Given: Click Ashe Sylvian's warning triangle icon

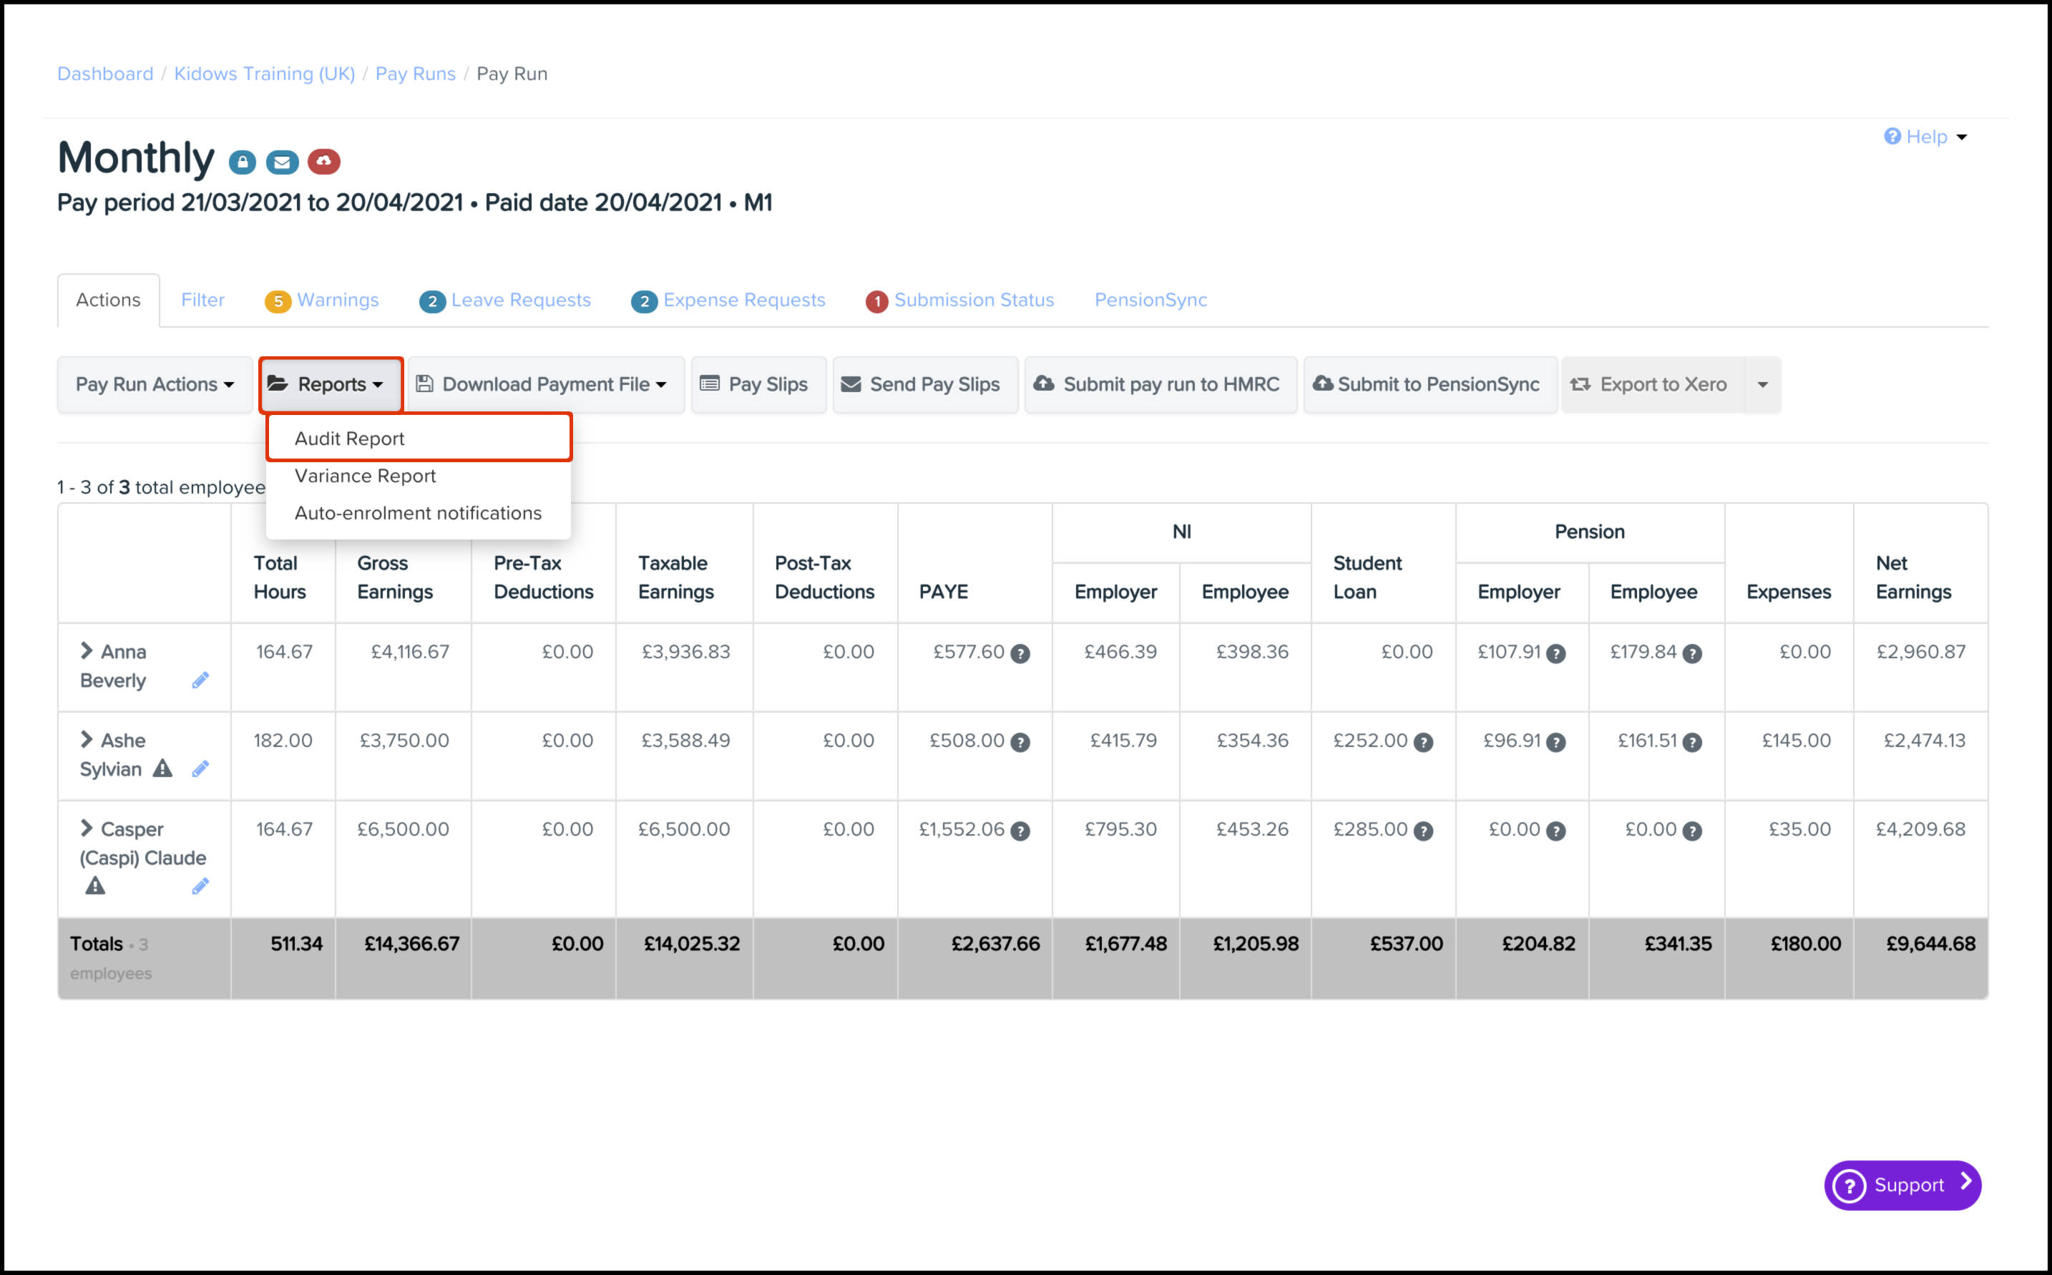Looking at the screenshot, I should (x=162, y=768).
